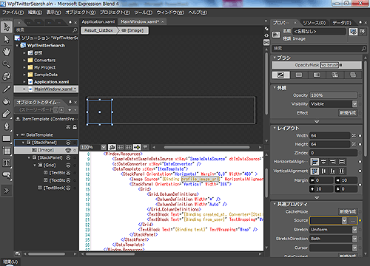Select the Selection arrow tool
Image resolution: width=370 pixels, height=266 pixels.
(x=7, y=27)
